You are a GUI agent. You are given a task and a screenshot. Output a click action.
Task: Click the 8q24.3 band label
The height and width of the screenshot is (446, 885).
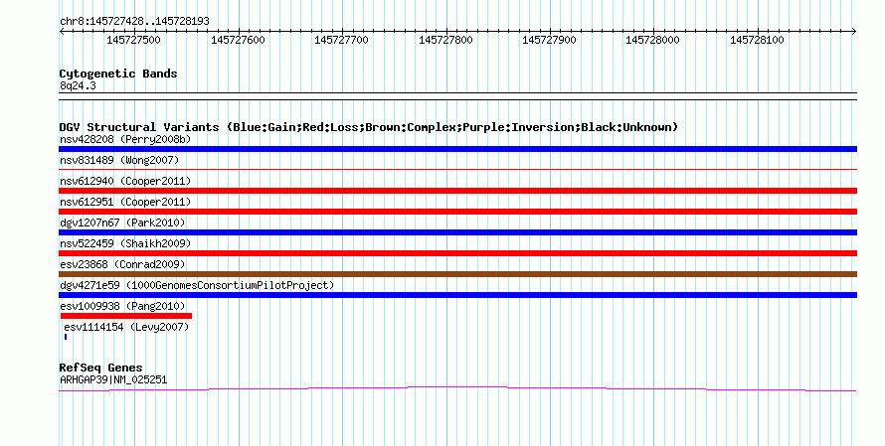click(x=78, y=86)
